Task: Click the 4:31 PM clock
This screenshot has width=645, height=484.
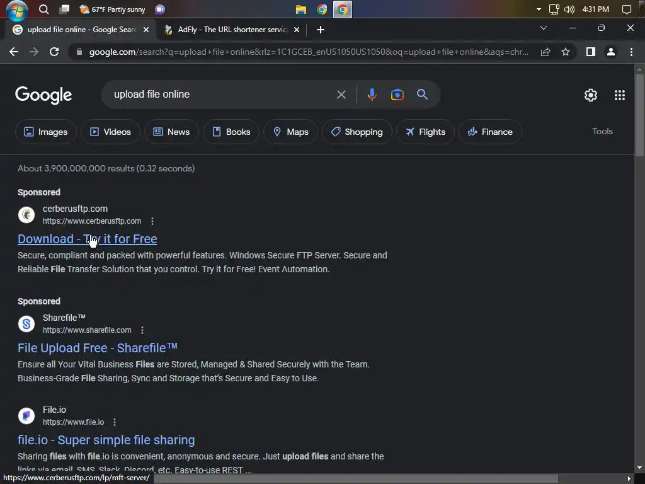Action: [x=596, y=9]
